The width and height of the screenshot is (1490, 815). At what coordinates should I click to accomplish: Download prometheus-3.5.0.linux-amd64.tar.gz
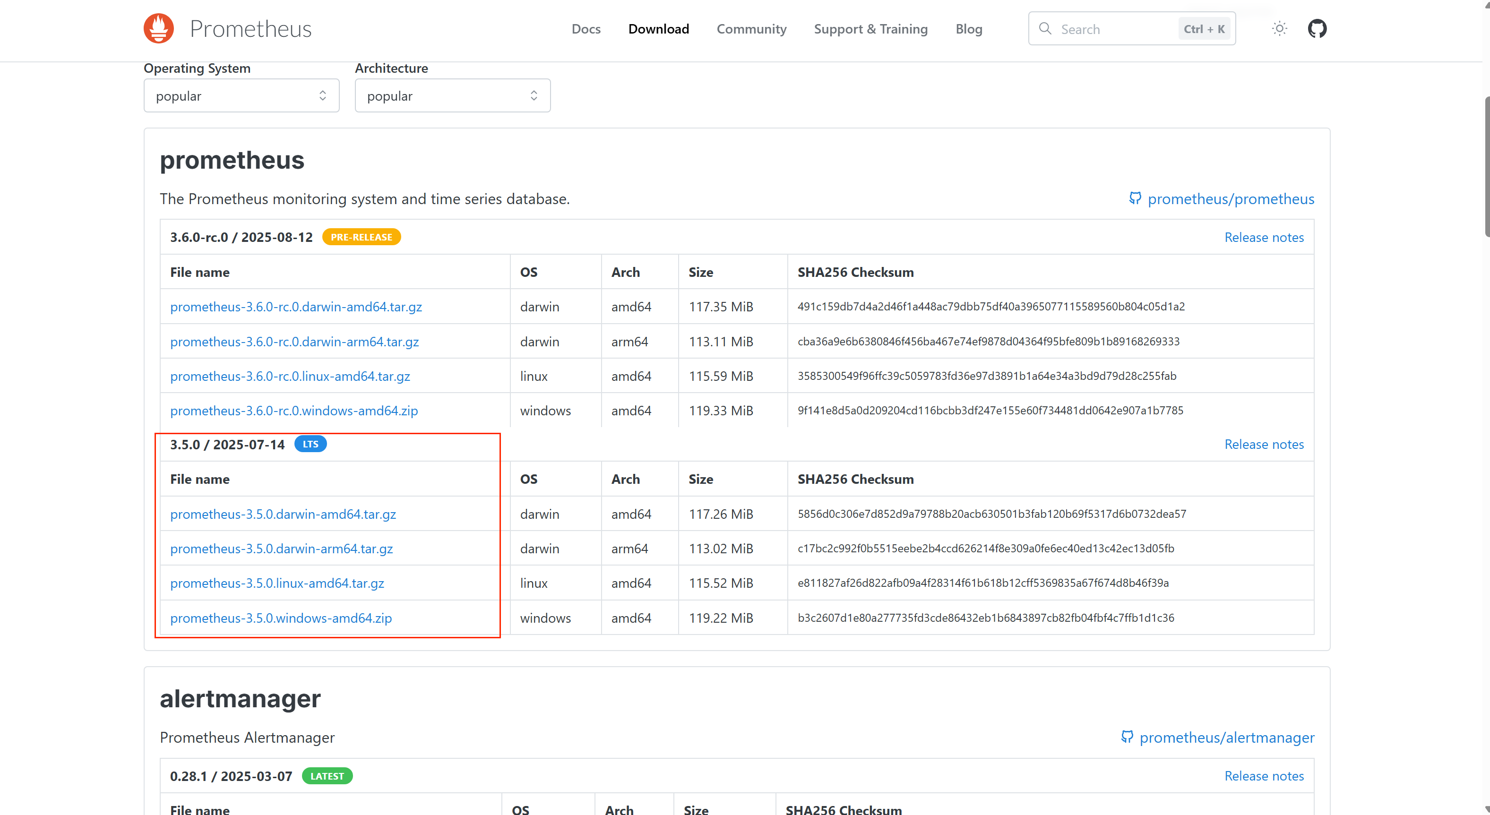click(277, 583)
